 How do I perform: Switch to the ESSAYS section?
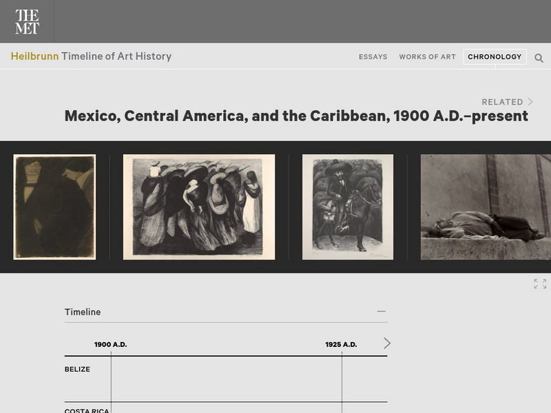pyautogui.click(x=373, y=57)
